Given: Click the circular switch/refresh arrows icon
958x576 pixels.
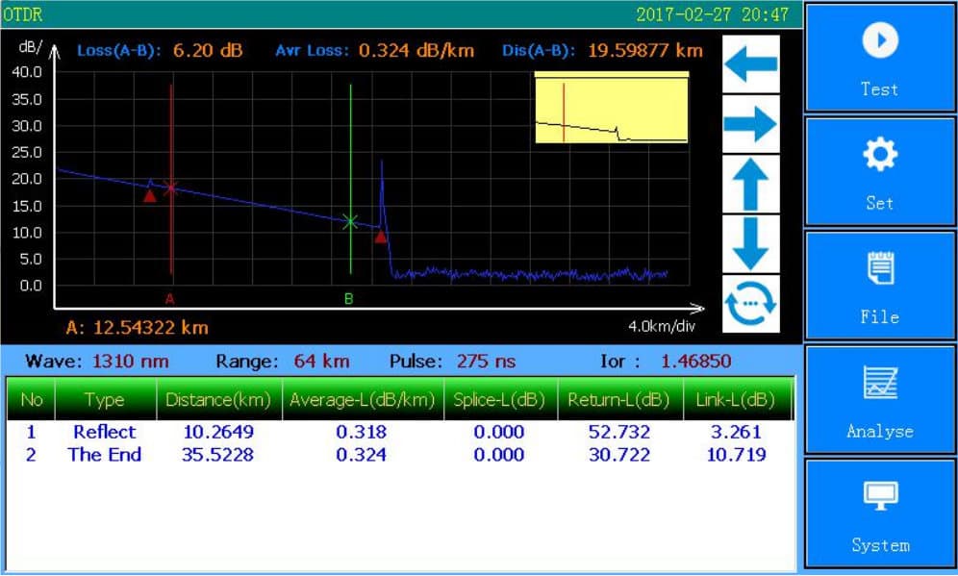Looking at the screenshot, I should tap(751, 304).
